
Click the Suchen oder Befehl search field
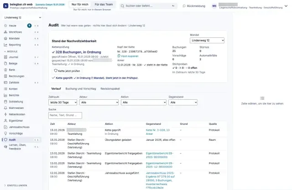(x=148, y=6)
